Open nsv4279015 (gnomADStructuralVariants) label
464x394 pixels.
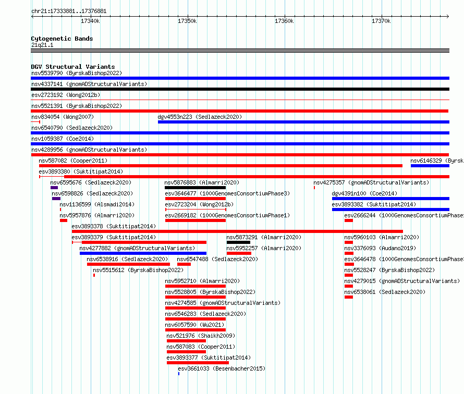click(402, 281)
